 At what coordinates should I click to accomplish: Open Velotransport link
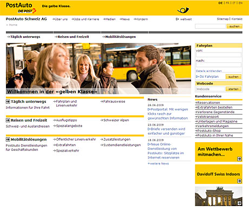point(207,117)
